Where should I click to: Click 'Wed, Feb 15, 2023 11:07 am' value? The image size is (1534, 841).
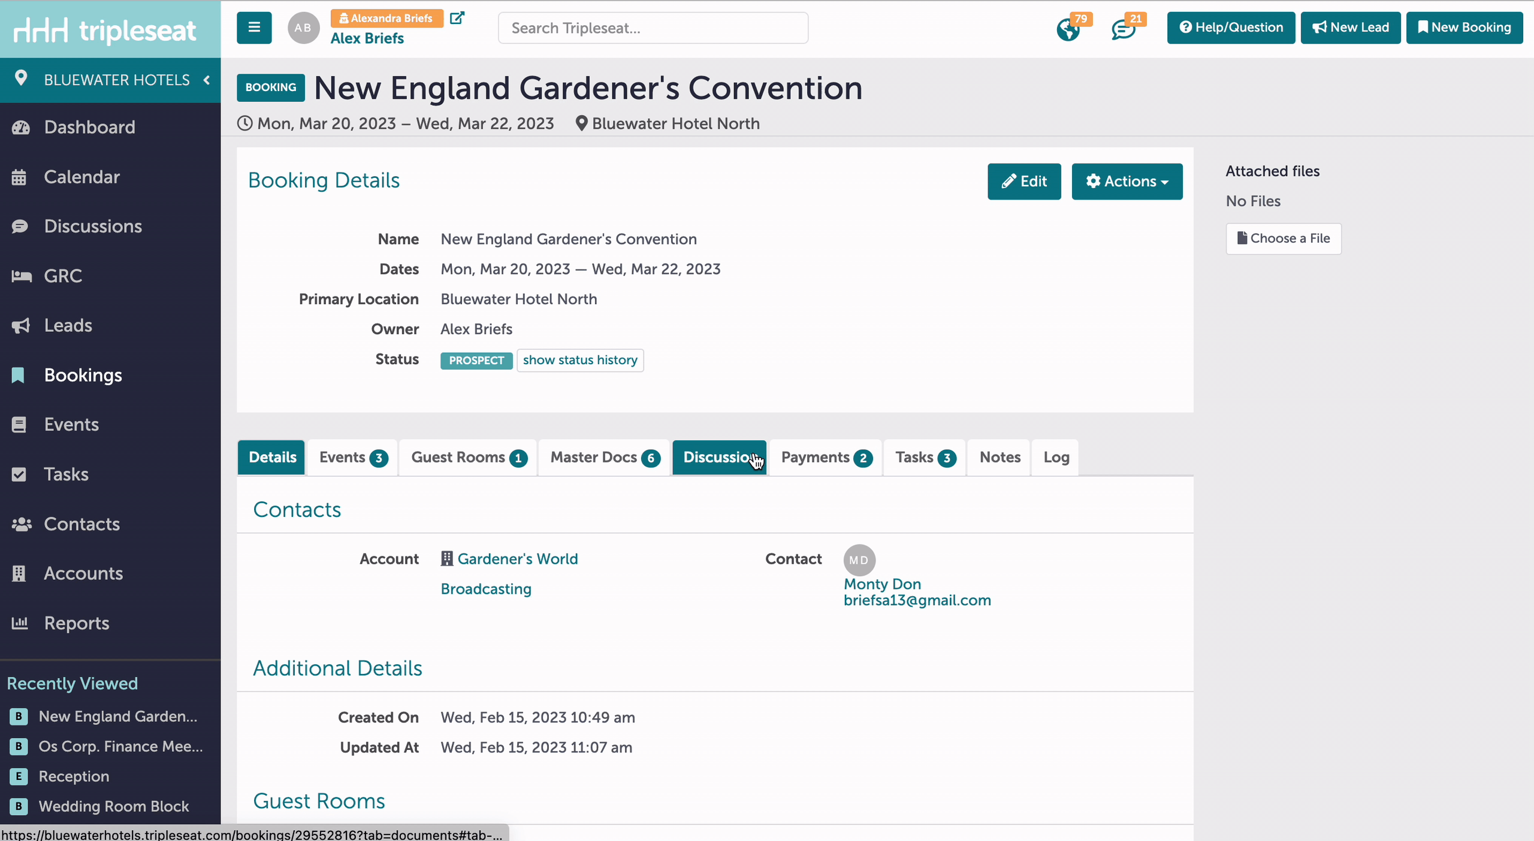[536, 748]
